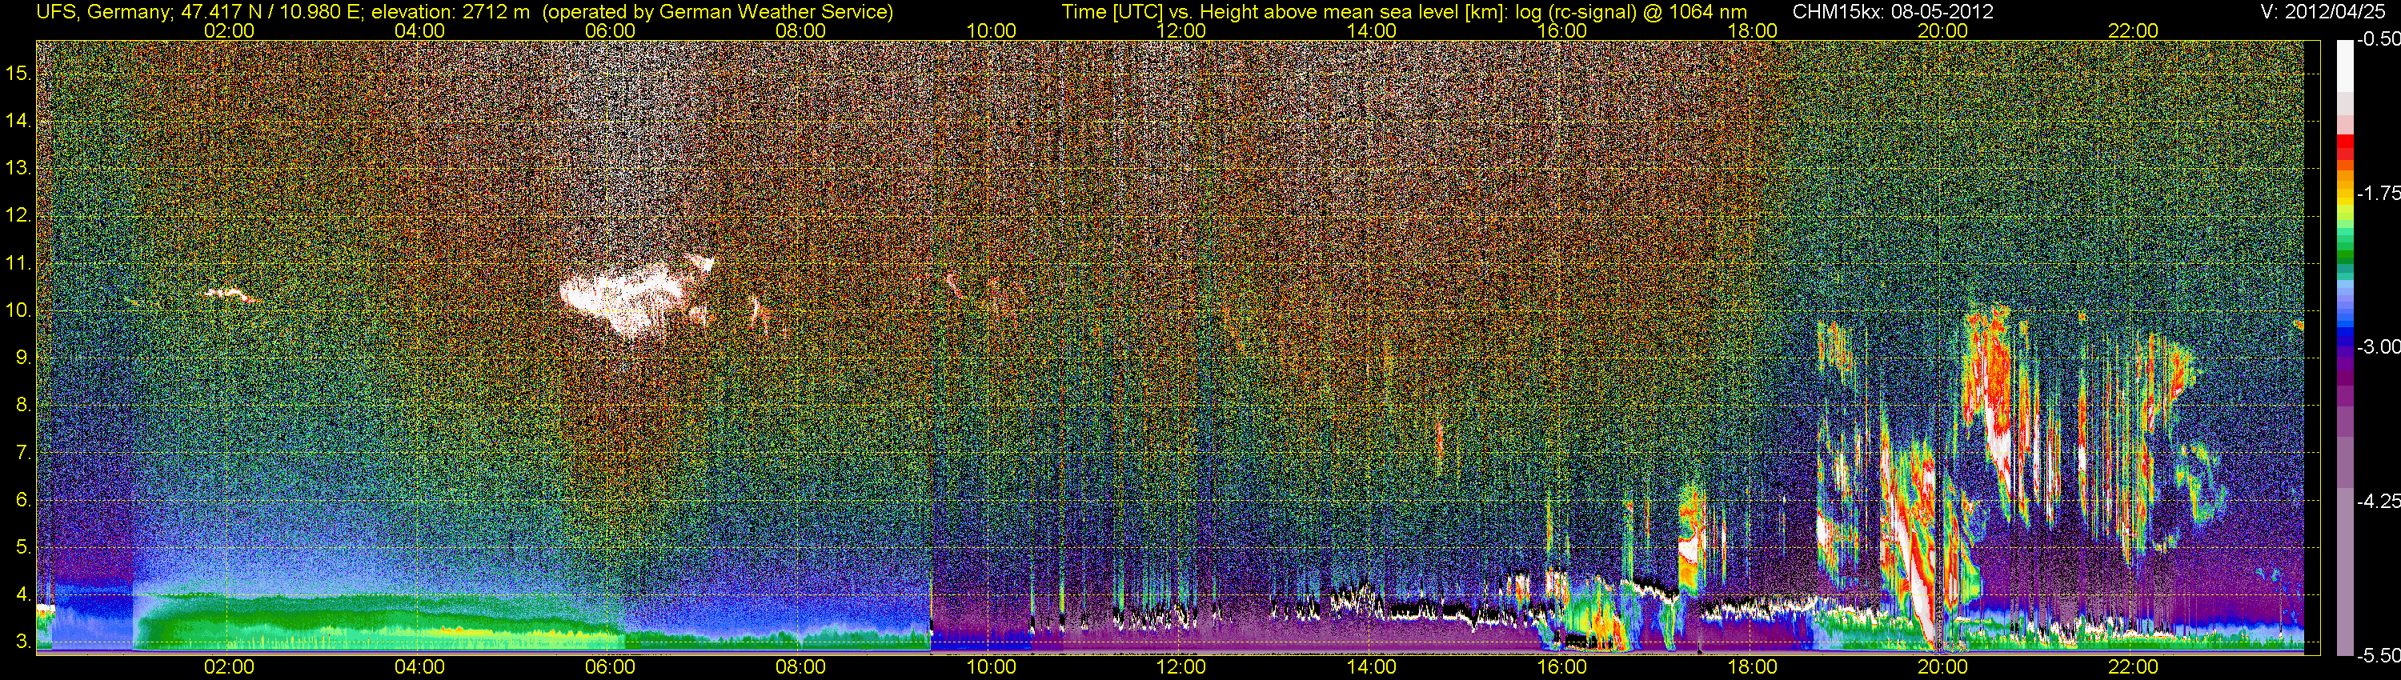Click the 12:00 label on the top time axis
The width and height of the screenshot is (2401, 680).
pyautogui.click(x=1181, y=30)
